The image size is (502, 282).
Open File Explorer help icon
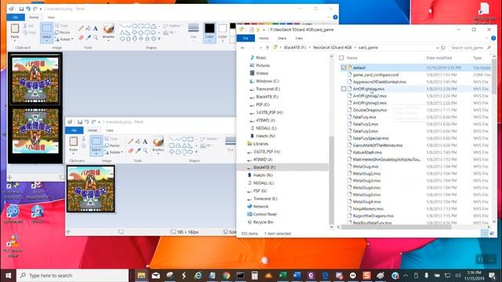(x=493, y=38)
